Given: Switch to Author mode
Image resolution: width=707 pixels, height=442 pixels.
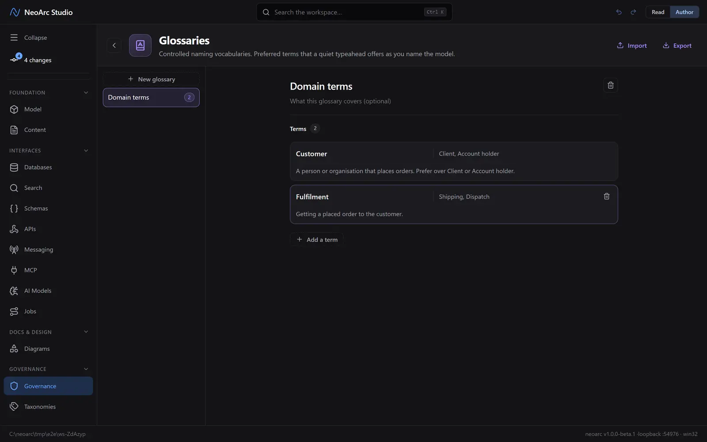Looking at the screenshot, I should pos(684,12).
